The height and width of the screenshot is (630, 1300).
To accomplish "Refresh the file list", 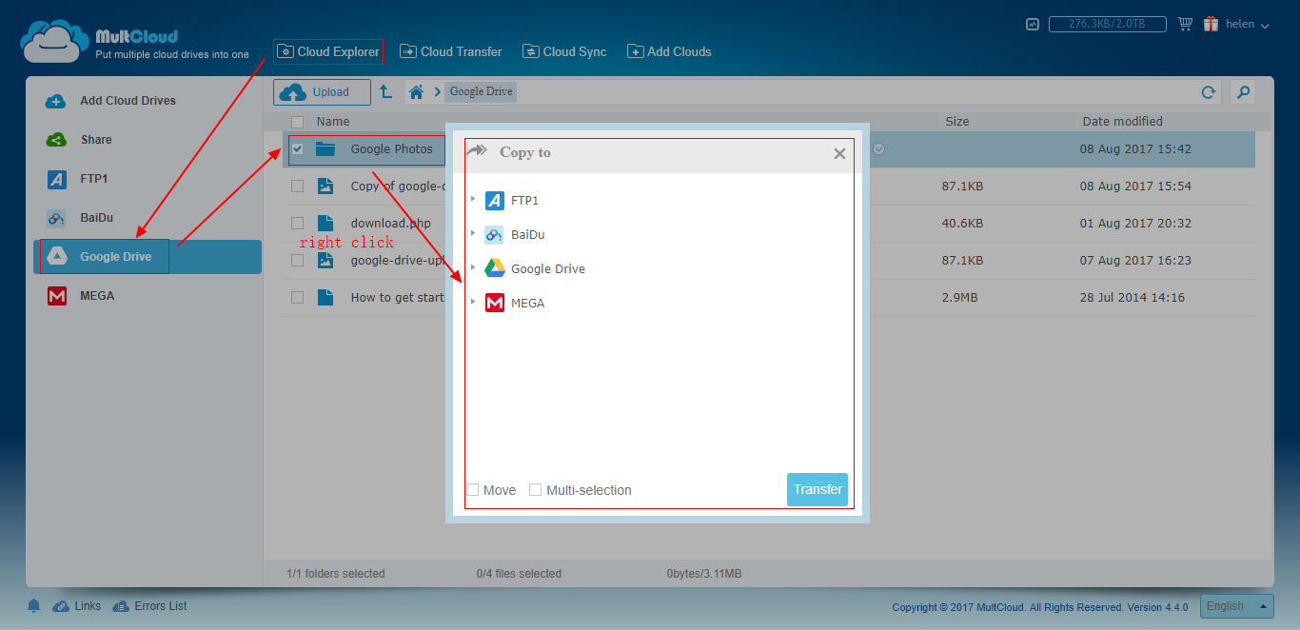I will [1208, 92].
